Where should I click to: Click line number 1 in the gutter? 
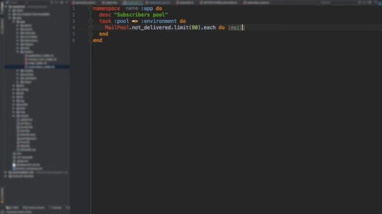pyautogui.click(x=73, y=8)
